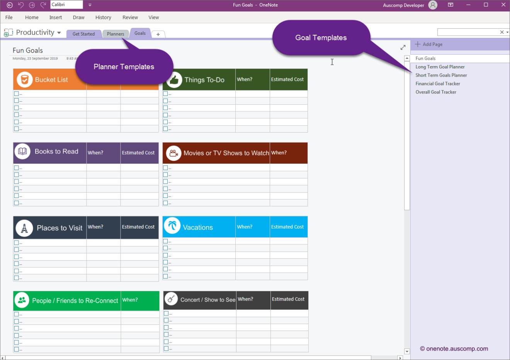
Task: Click the movie camera icon on Movies or TV Shows
Action: tap(173, 153)
